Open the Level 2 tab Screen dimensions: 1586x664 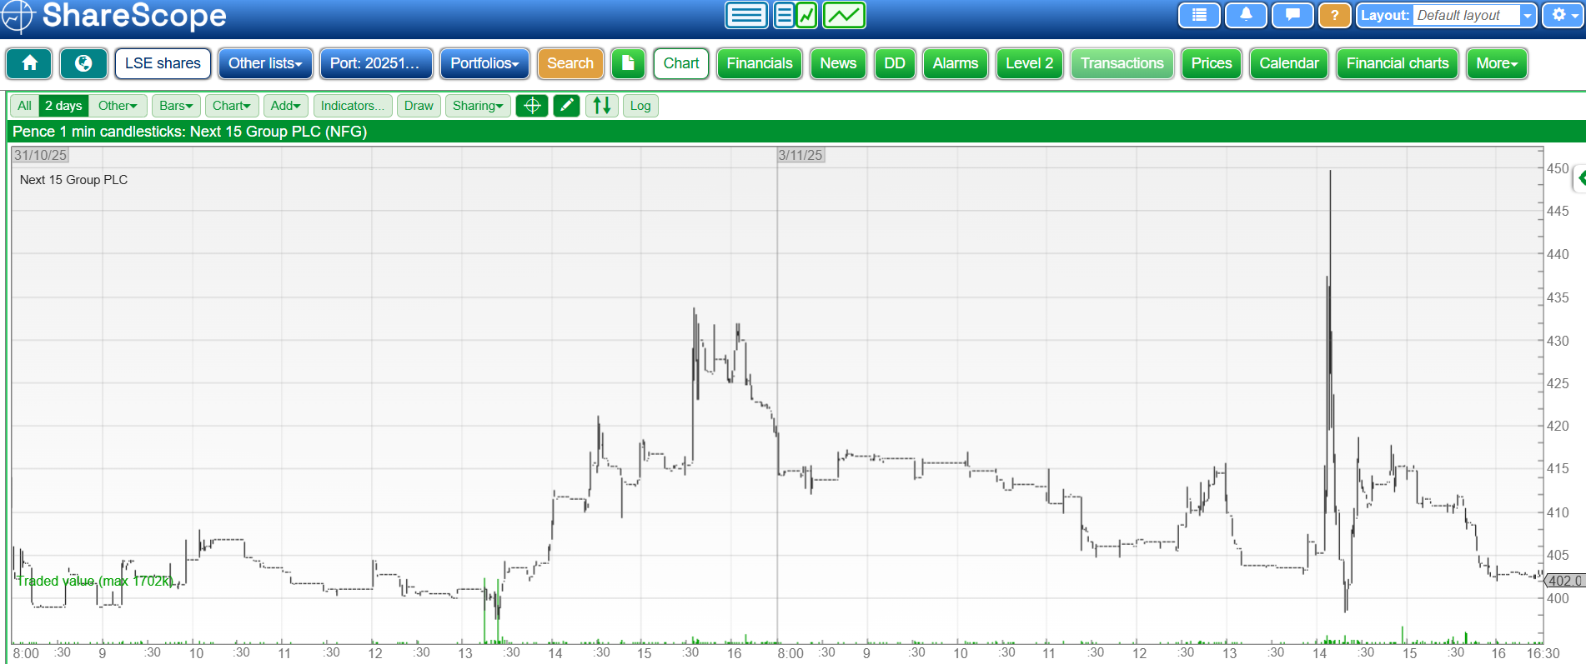pyautogui.click(x=1030, y=63)
